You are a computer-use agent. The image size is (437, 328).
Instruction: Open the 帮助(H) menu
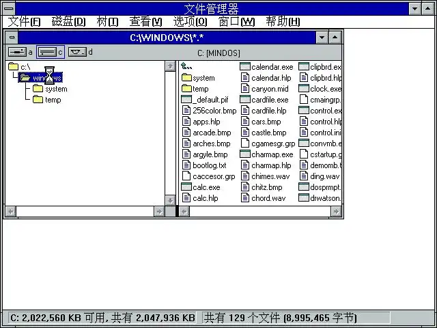pos(283,21)
